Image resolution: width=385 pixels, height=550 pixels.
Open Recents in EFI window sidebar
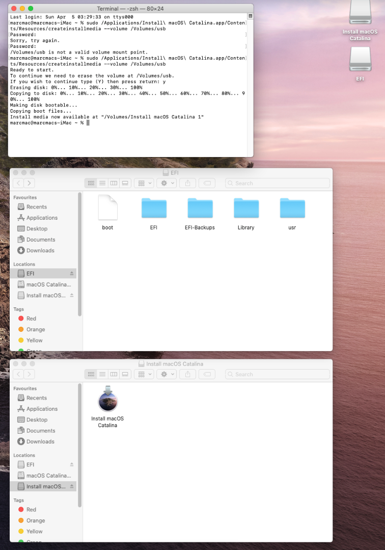point(43,207)
